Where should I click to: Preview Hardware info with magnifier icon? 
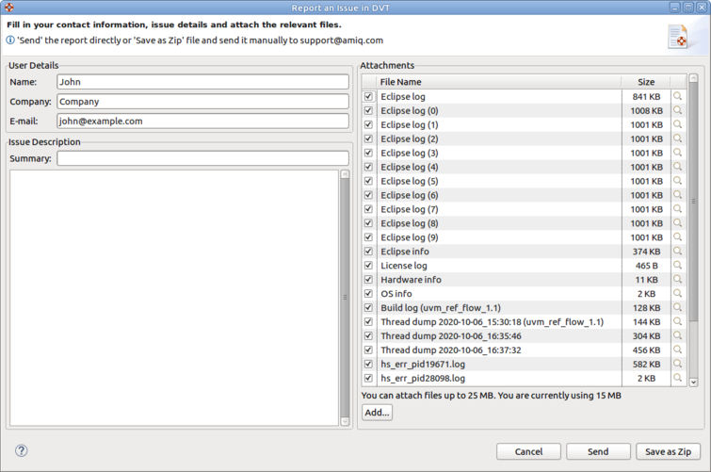tap(677, 279)
